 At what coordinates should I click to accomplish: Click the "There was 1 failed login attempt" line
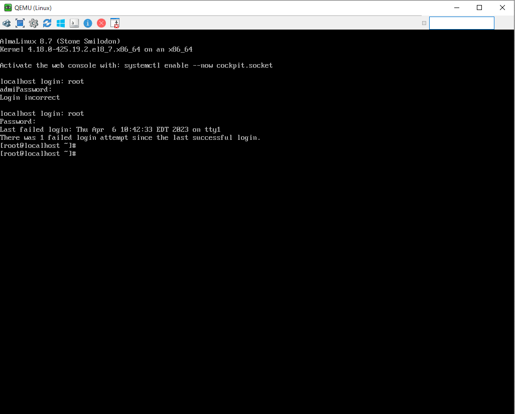pyautogui.click(x=131, y=138)
